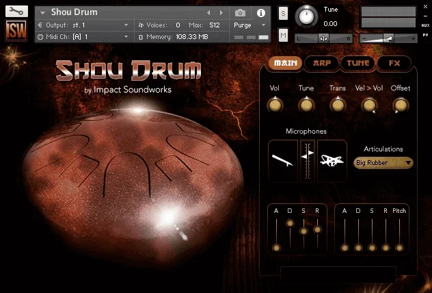Click the left envelope S fader
Screen dimensions: 432x293
tap(303, 231)
